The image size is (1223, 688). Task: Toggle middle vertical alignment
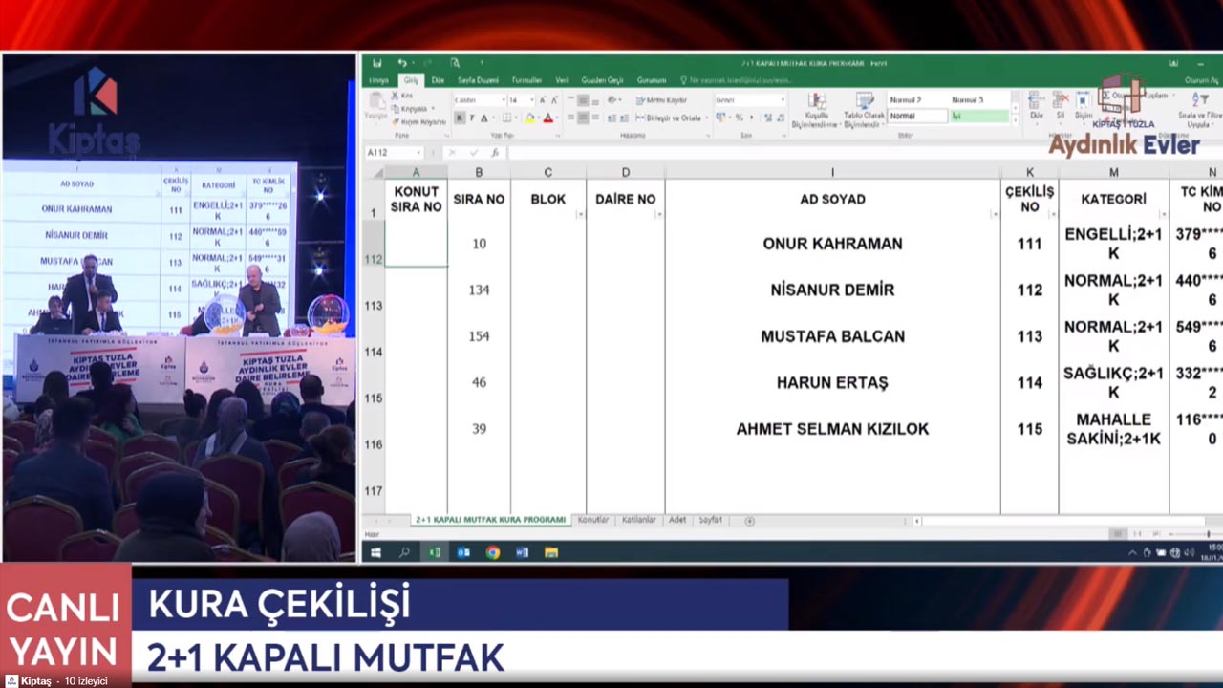point(583,99)
